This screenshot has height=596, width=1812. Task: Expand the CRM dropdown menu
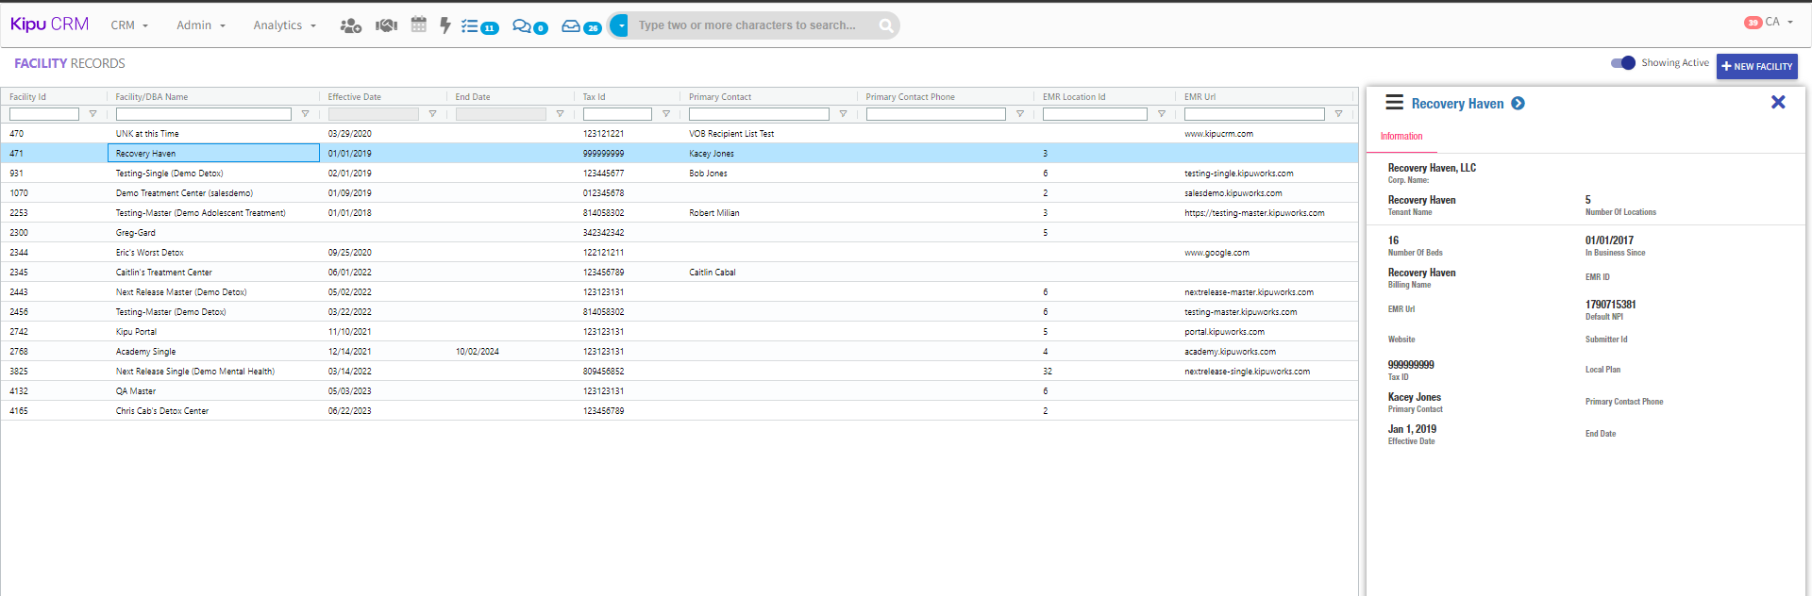(x=129, y=25)
